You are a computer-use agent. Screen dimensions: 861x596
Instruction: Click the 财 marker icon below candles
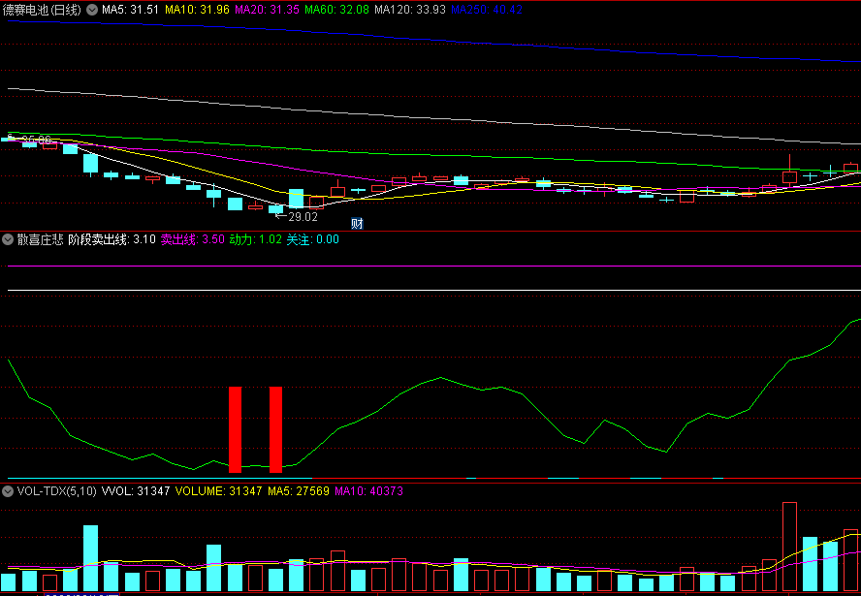pyautogui.click(x=357, y=223)
